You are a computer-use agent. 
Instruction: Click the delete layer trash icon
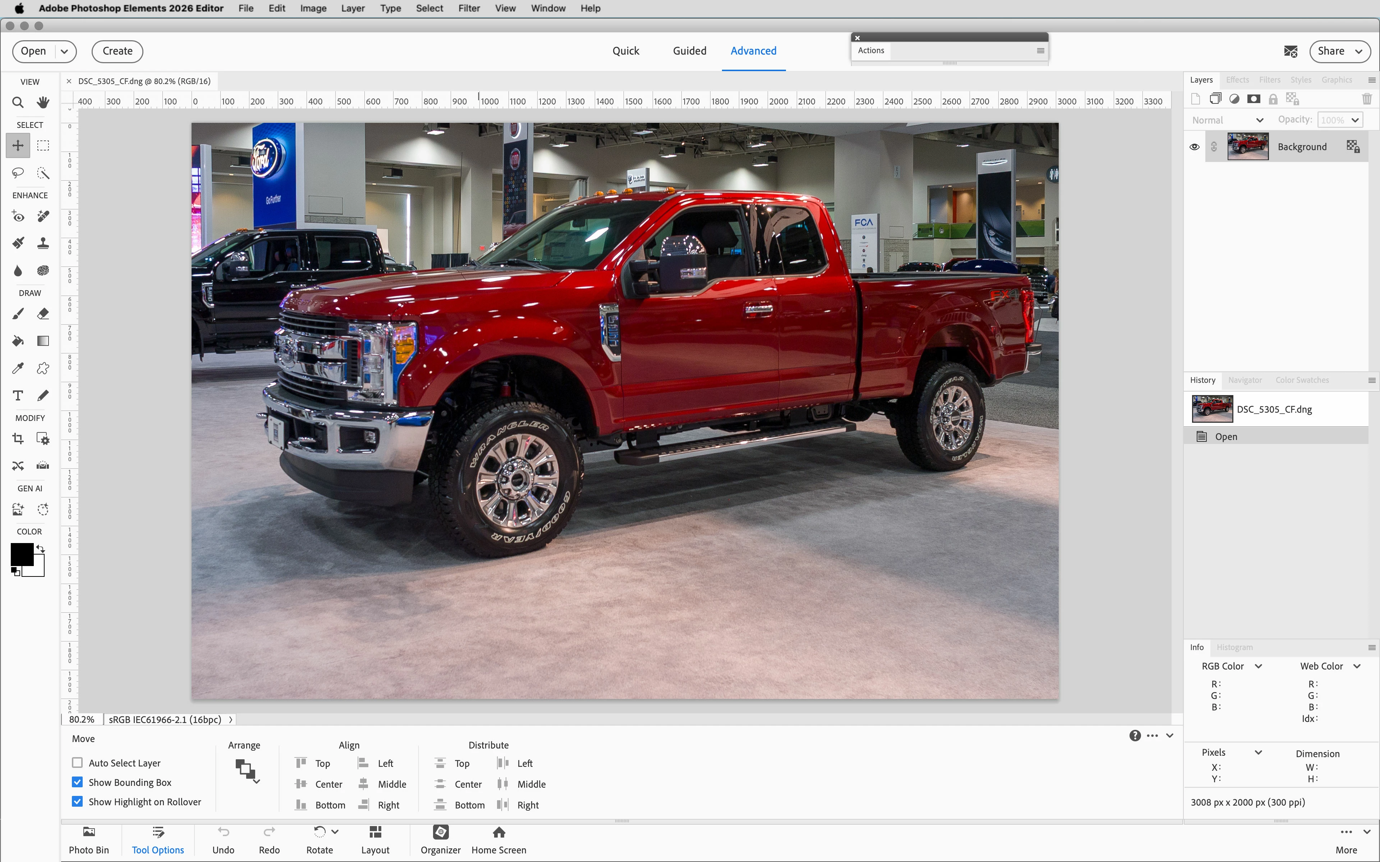[x=1366, y=99]
